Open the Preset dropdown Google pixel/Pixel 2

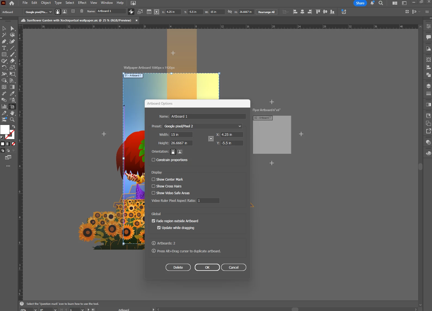(203, 126)
